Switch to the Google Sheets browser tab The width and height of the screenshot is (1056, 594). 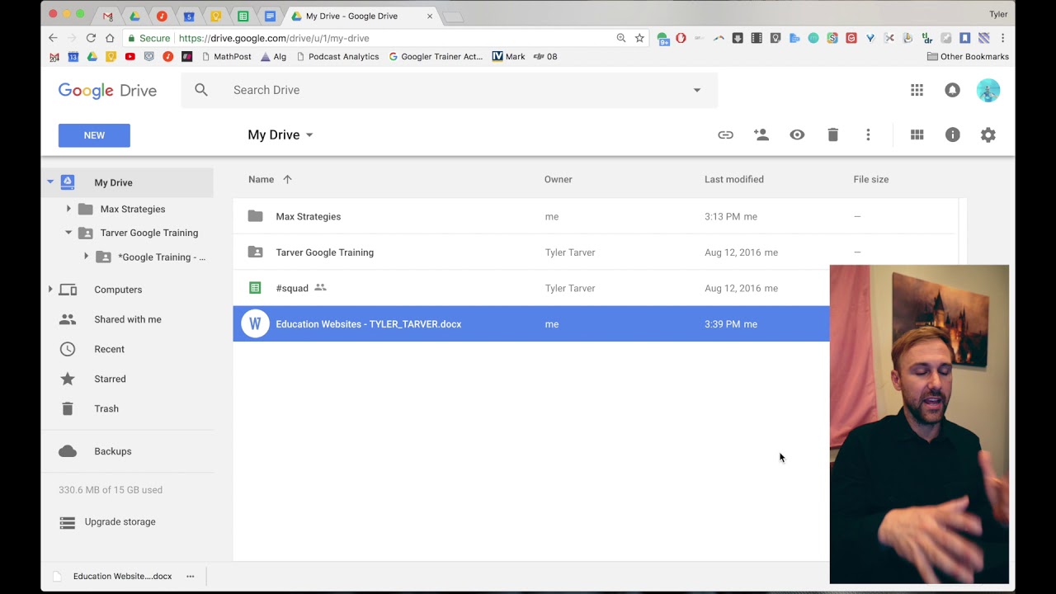(x=243, y=16)
